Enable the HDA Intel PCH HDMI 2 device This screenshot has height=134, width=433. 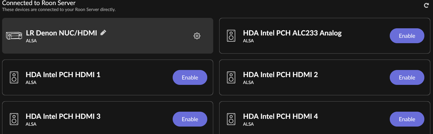(407, 77)
